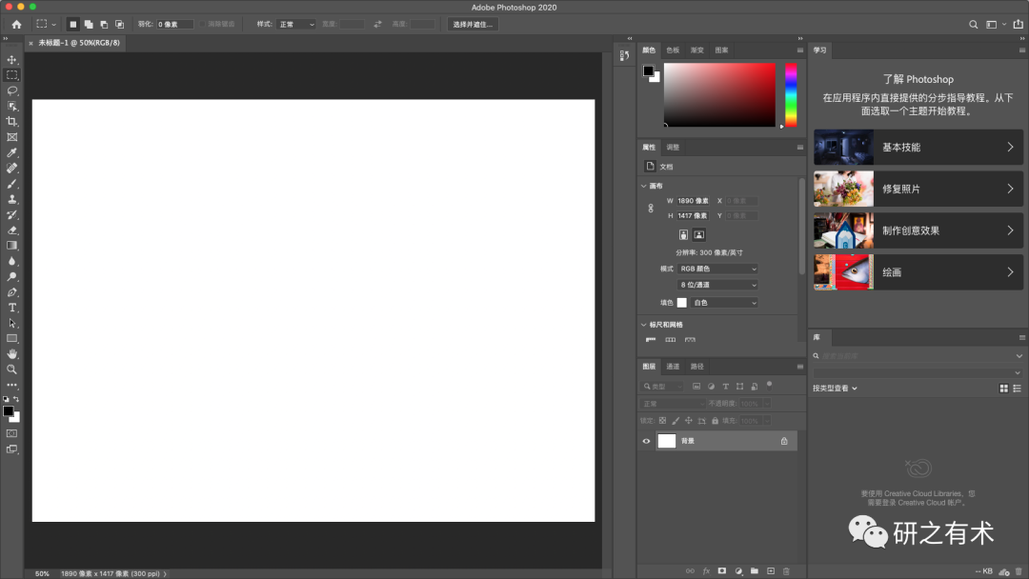Click the share icon at top right

point(1018,24)
